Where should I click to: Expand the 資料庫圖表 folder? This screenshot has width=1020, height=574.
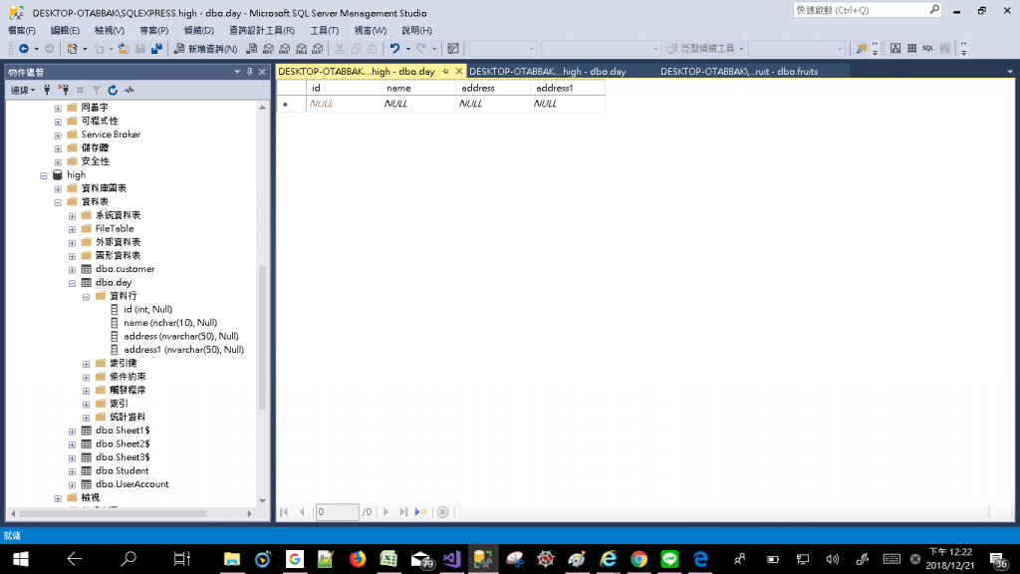(x=58, y=188)
